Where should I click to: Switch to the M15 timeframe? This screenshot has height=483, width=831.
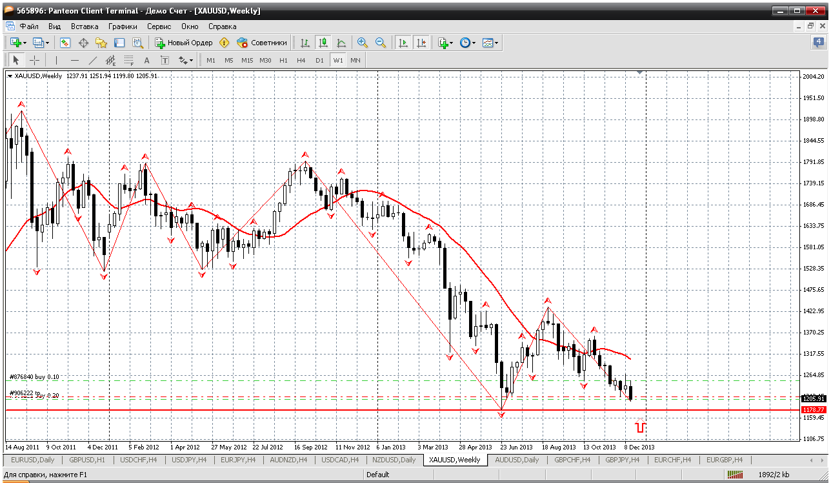point(247,60)
